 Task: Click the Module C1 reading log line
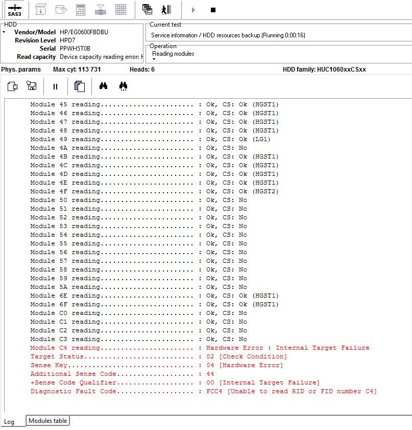pyautogui.click(x=138, y=322)
